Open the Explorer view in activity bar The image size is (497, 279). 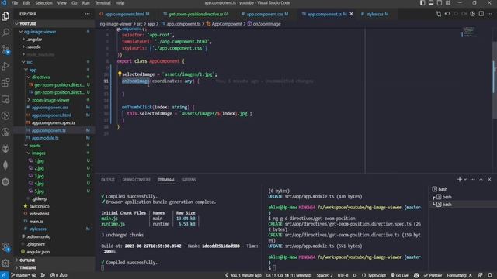click(5, 16)
